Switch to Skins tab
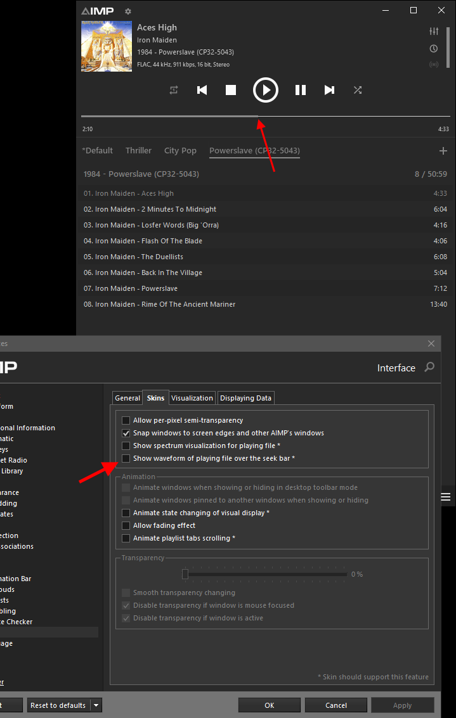 156,397
